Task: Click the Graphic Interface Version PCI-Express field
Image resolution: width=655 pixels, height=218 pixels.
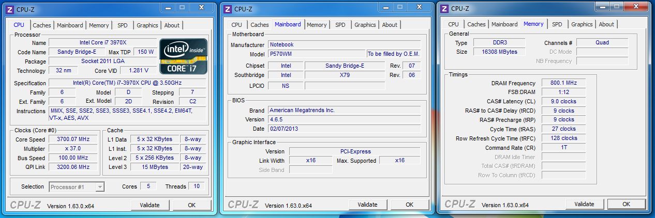Action: click(x=355, y=152)
